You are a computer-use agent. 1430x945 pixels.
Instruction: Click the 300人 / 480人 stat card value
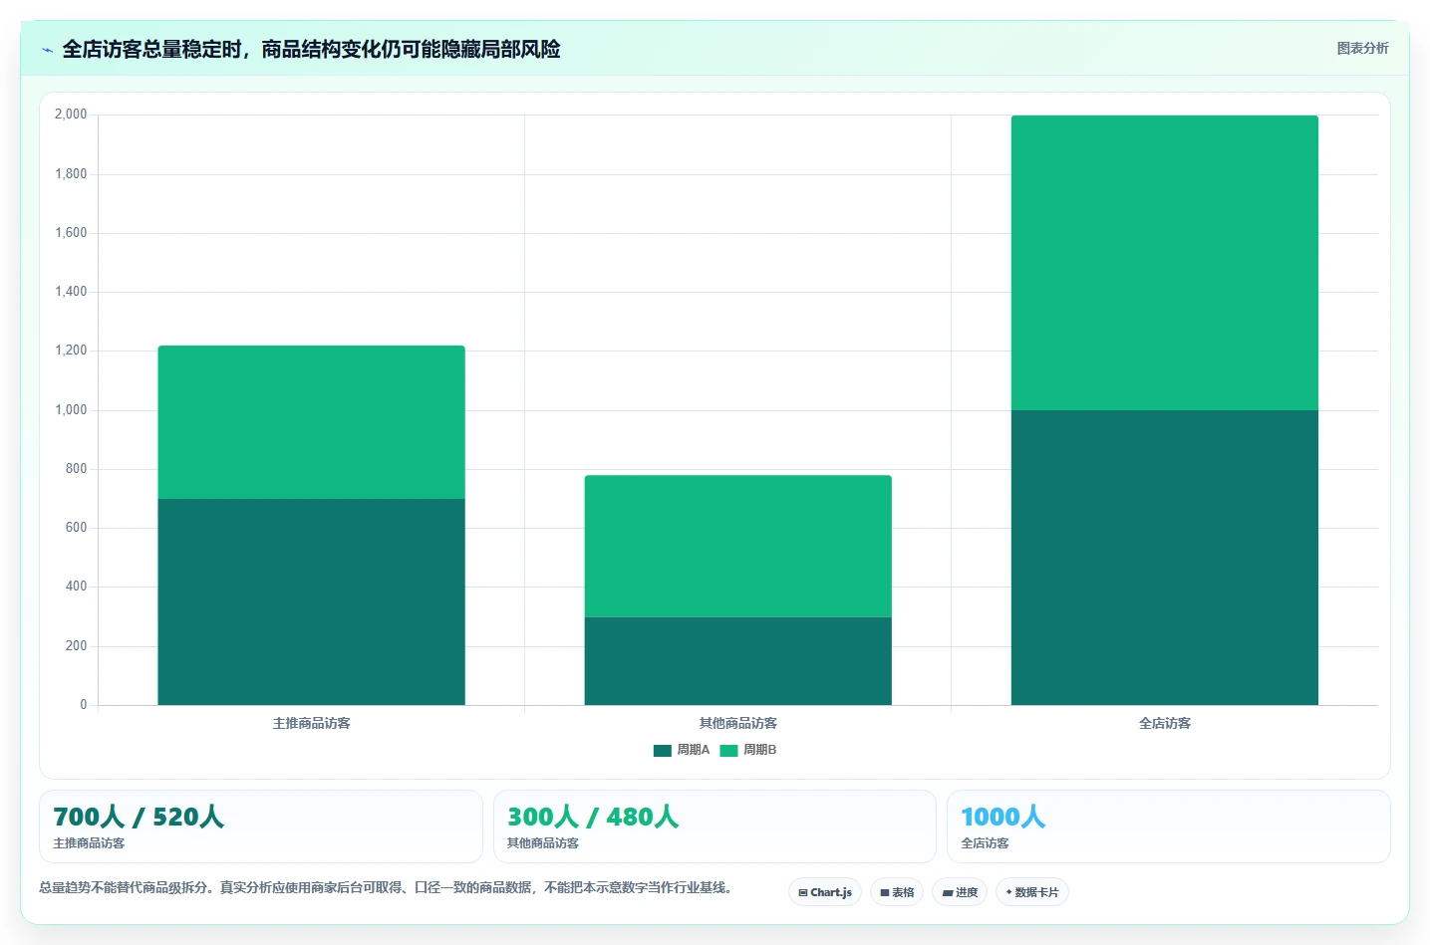(x=593, y=817)
